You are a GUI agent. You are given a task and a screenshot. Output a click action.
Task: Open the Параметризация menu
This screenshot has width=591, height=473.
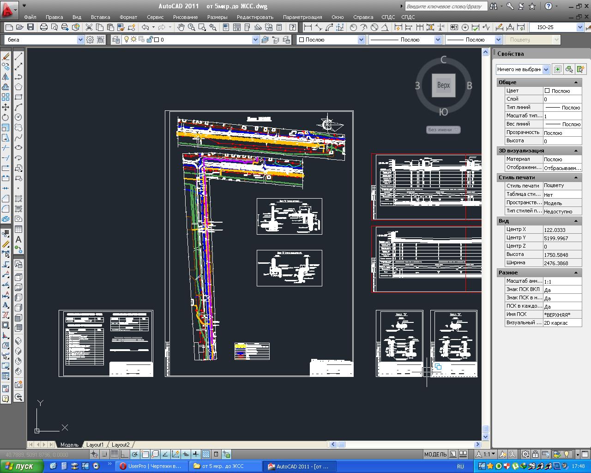(x=302, y=17)
